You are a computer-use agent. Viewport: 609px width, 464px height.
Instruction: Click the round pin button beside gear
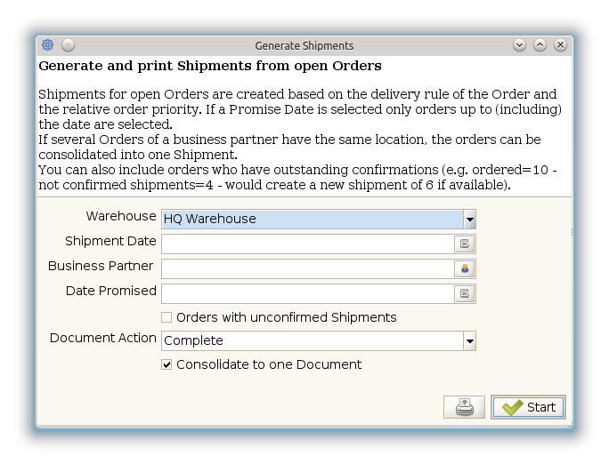68,45
